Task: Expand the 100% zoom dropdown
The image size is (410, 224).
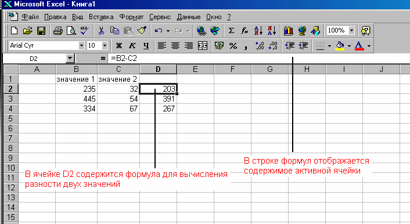Action: pyautogui.click(x=352, y=31)
